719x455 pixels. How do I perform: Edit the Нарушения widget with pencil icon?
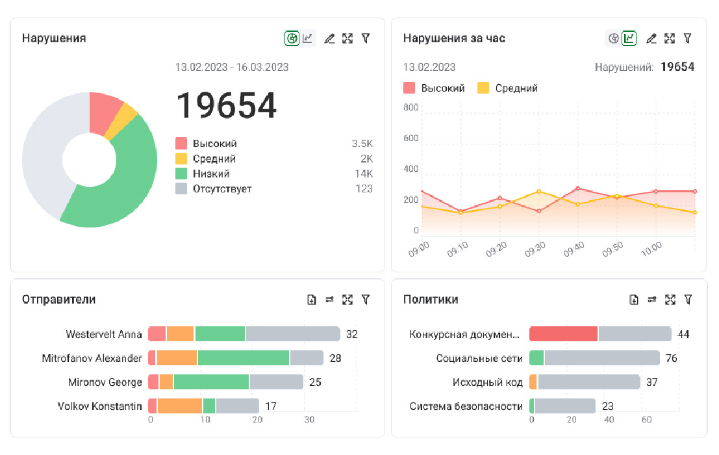[x=329, y=38]
